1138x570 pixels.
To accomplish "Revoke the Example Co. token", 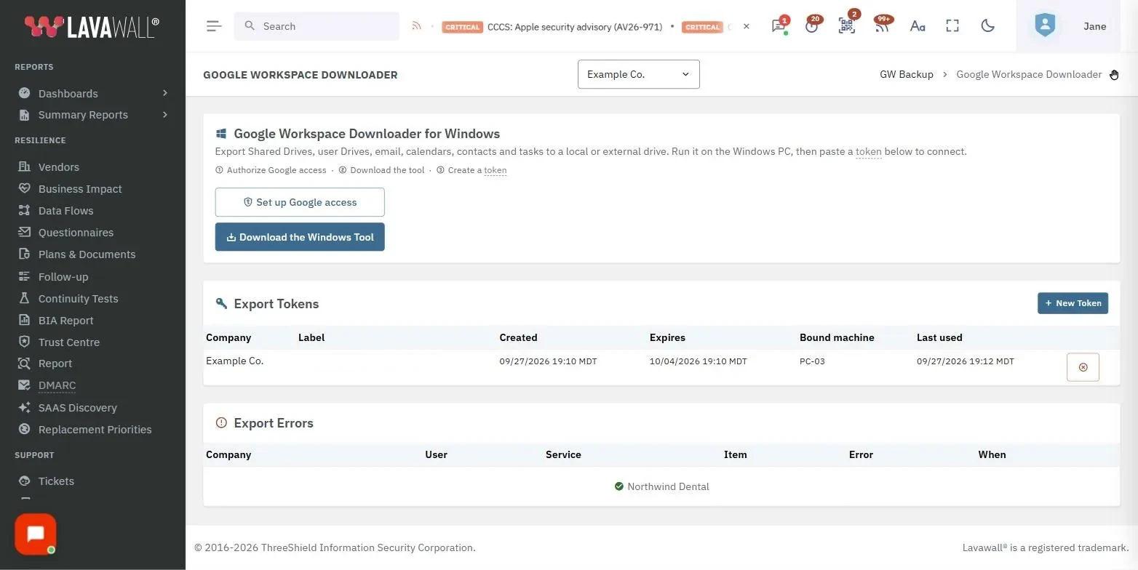I will pos(1083,367).
